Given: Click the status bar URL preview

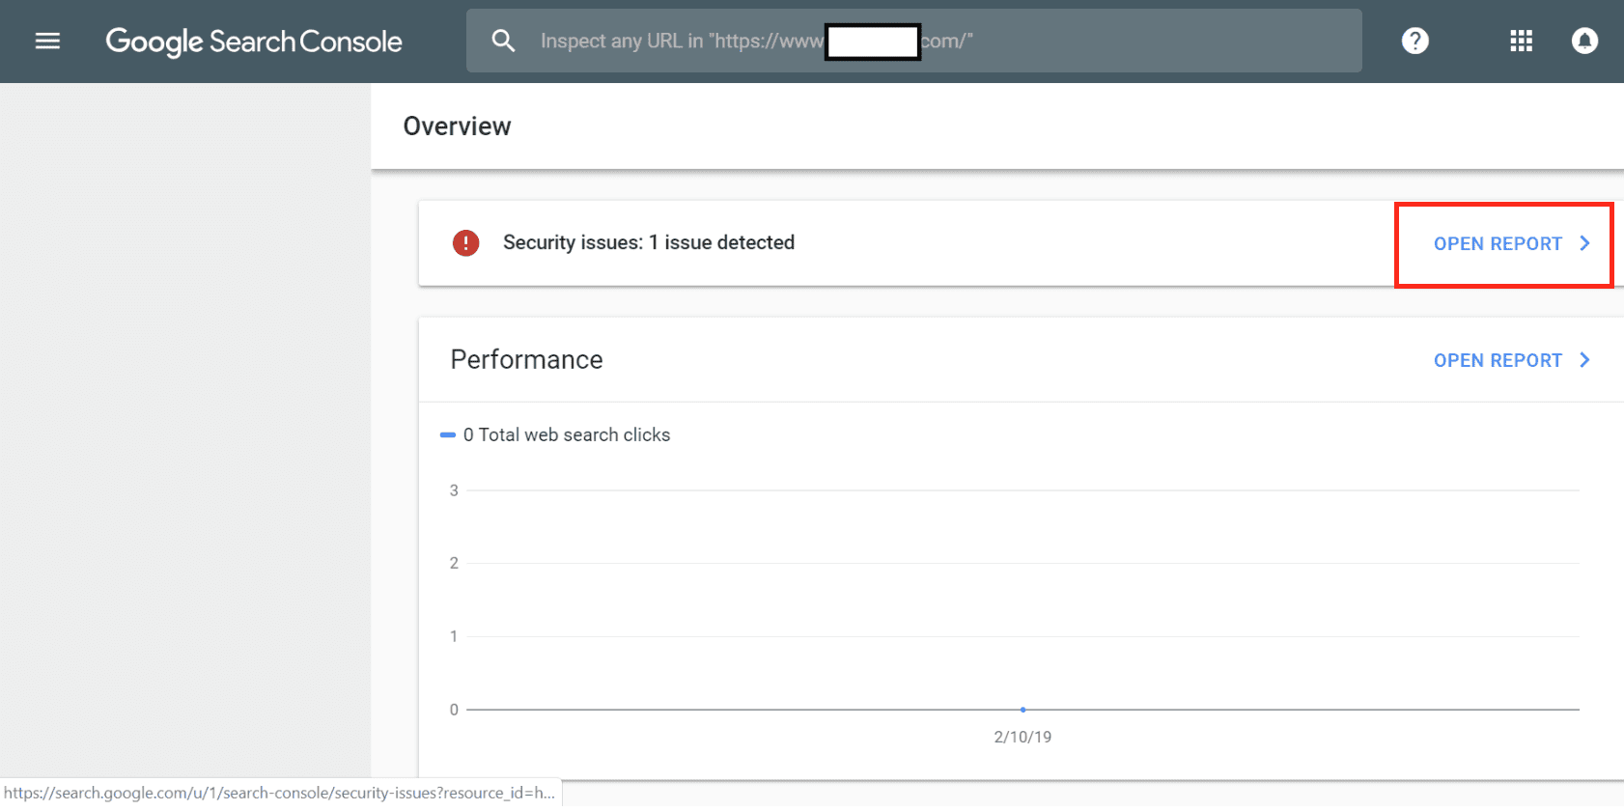Looking at the screenshot, I should 280,793.
